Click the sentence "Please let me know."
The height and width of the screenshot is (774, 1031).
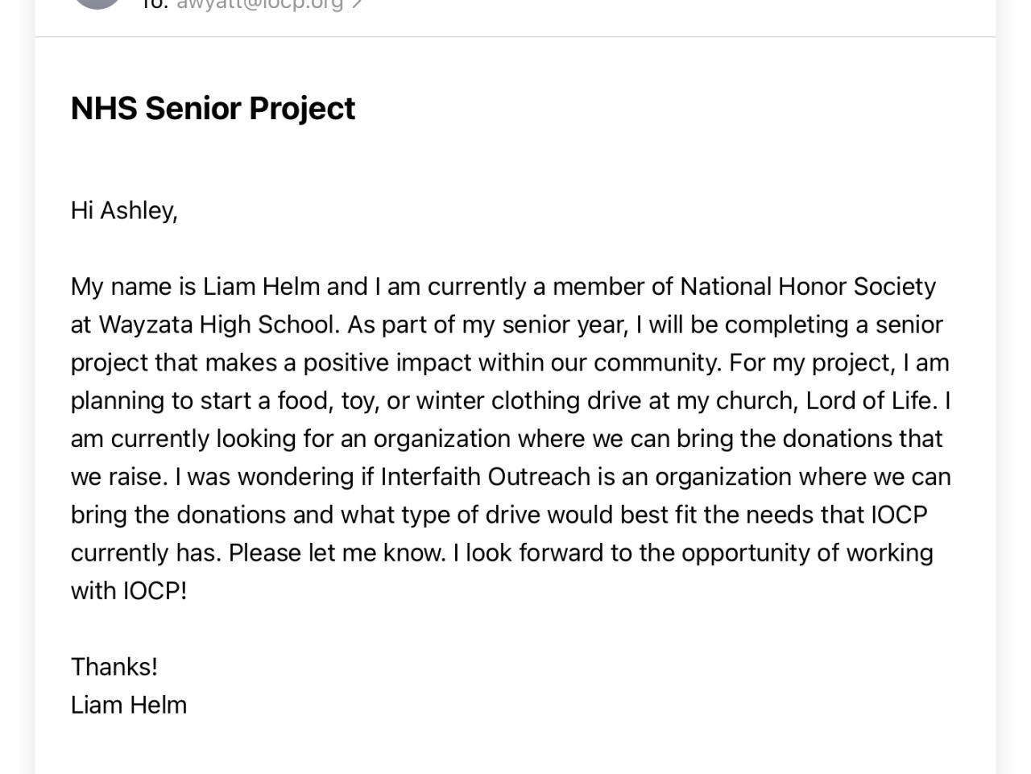click(337, 553)
